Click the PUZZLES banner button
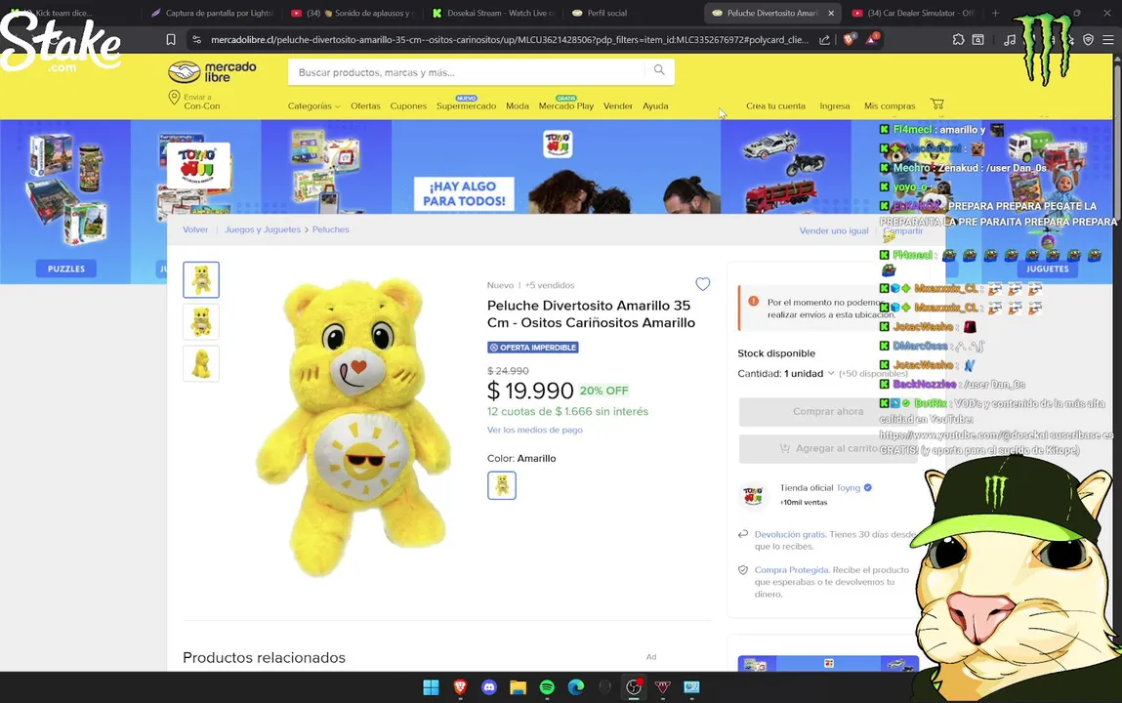The image size is (1122, 703). (x=65, y=269)
